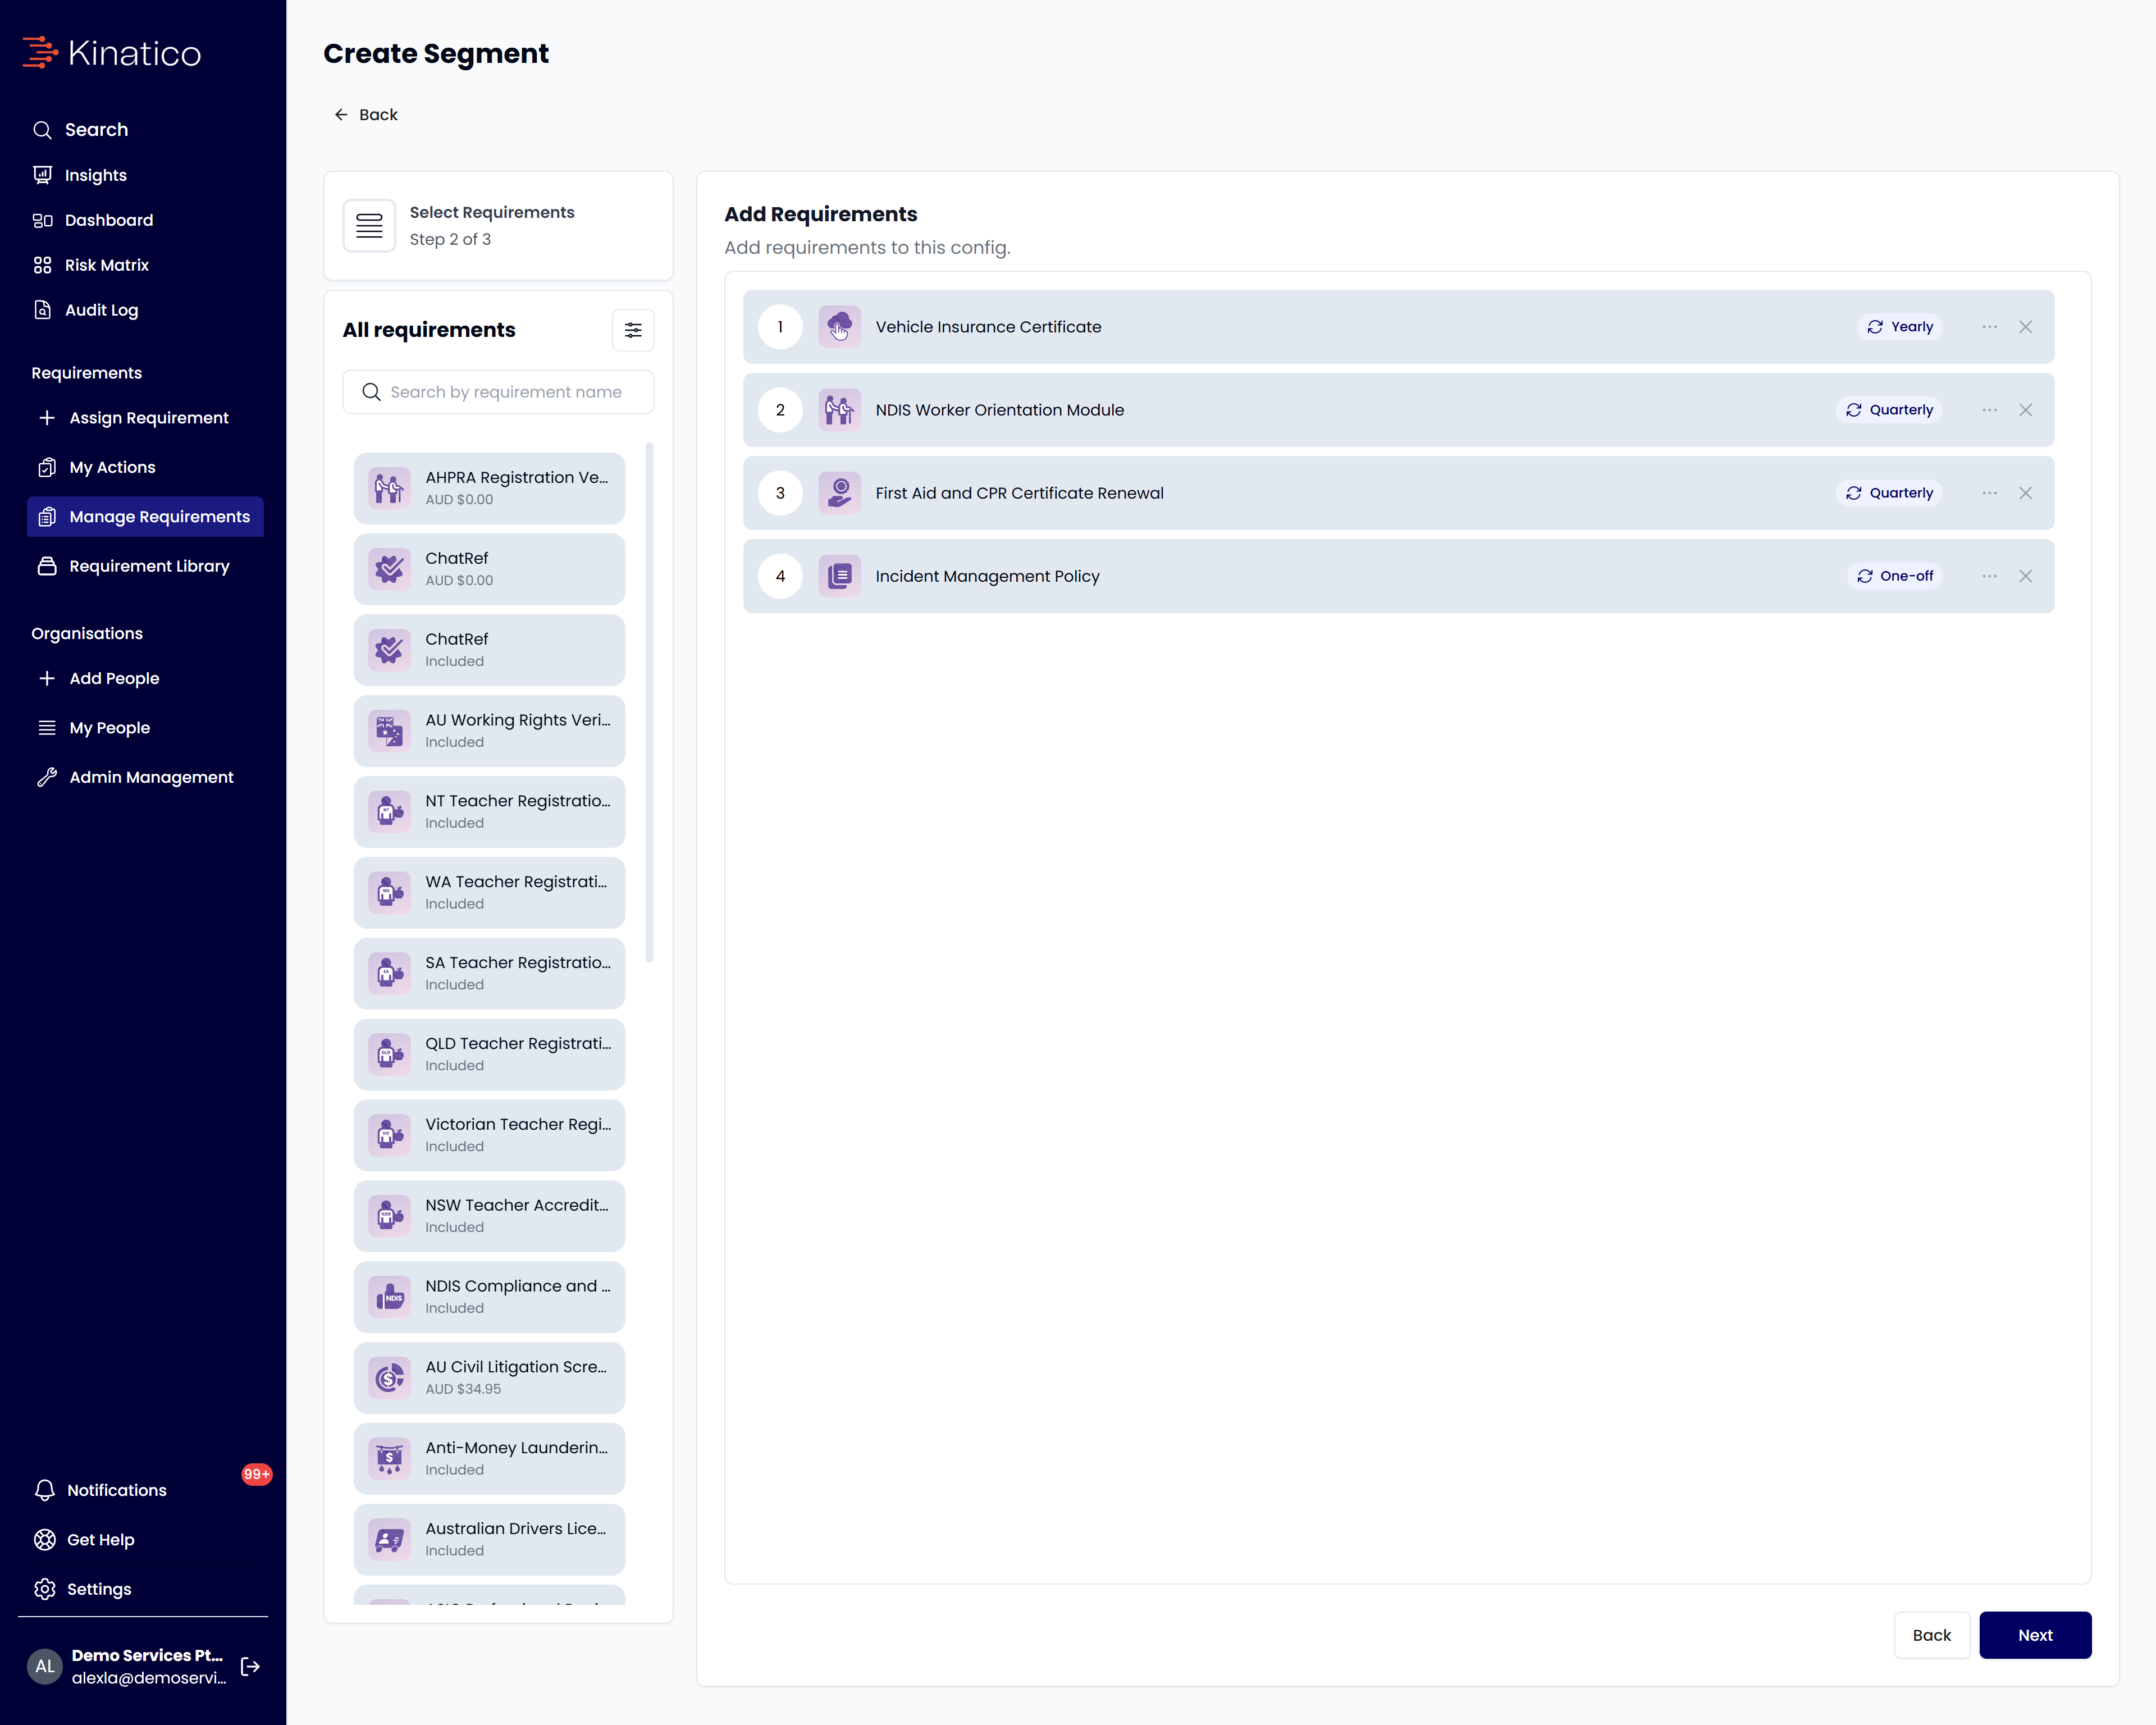
Task: Change Quarterly frequency on NDIS Worker Orientation
Action: [1889, 410]
